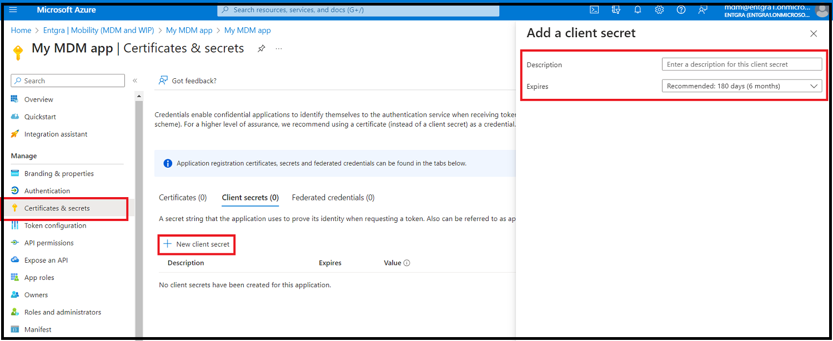The image size is (833, 341).
Task: Click the sidebar Search box
Action: click(68, 81)
